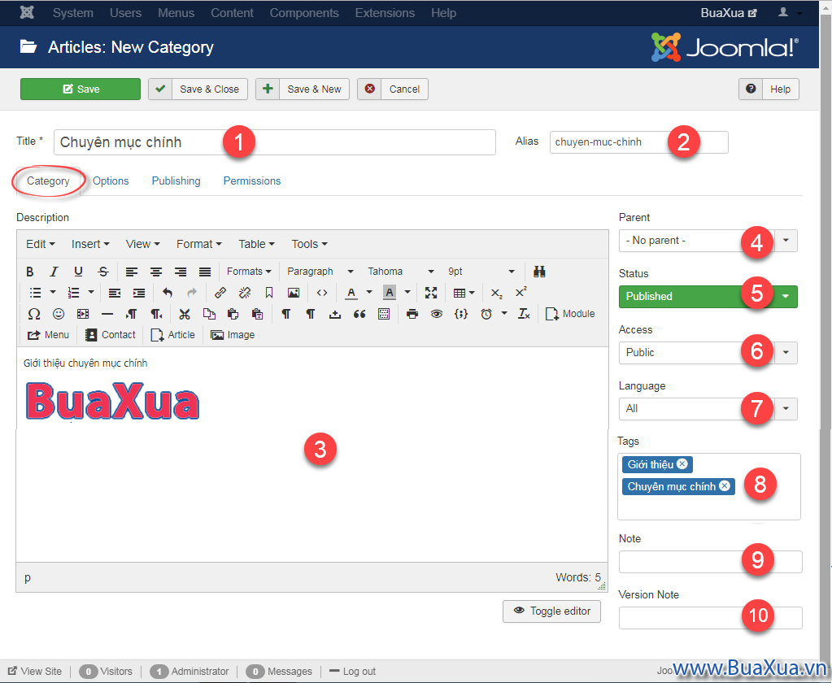Screen dimensions: 832x683
Task: Clear formatting icon
Action: point(524,314)
